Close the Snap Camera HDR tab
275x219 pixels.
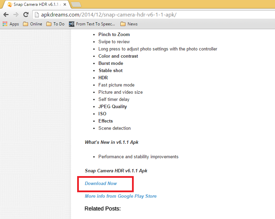tap(65, 4)
